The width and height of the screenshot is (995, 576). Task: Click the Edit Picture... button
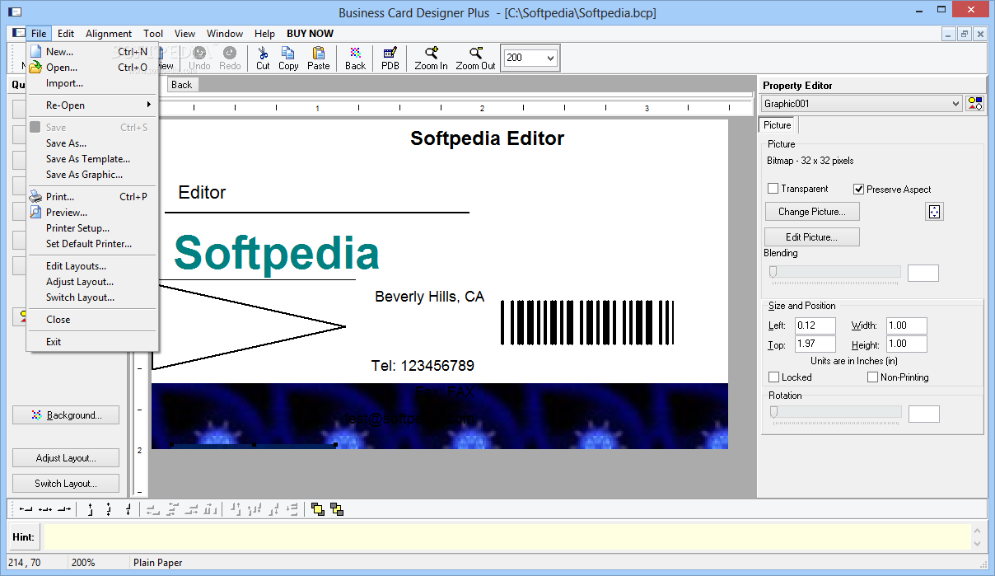[812, 237]
